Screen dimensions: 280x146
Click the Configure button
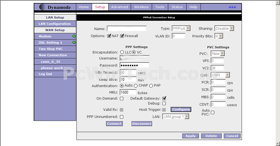[x=181, y=109]
